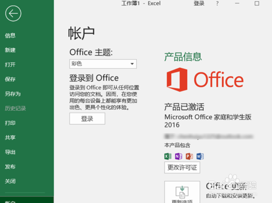Click the Excel product icon
272x203 pixels.
168,156
